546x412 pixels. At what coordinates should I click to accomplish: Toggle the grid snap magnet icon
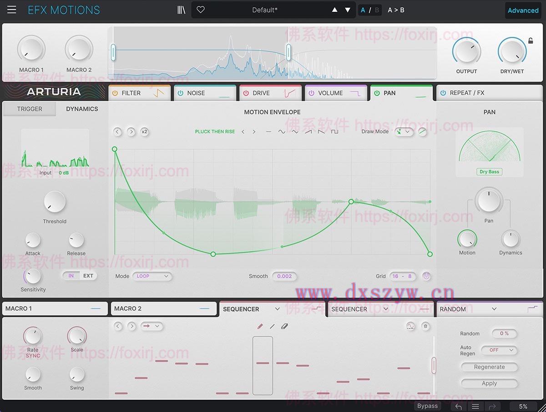pyautogui.click(x=426, y=276)
